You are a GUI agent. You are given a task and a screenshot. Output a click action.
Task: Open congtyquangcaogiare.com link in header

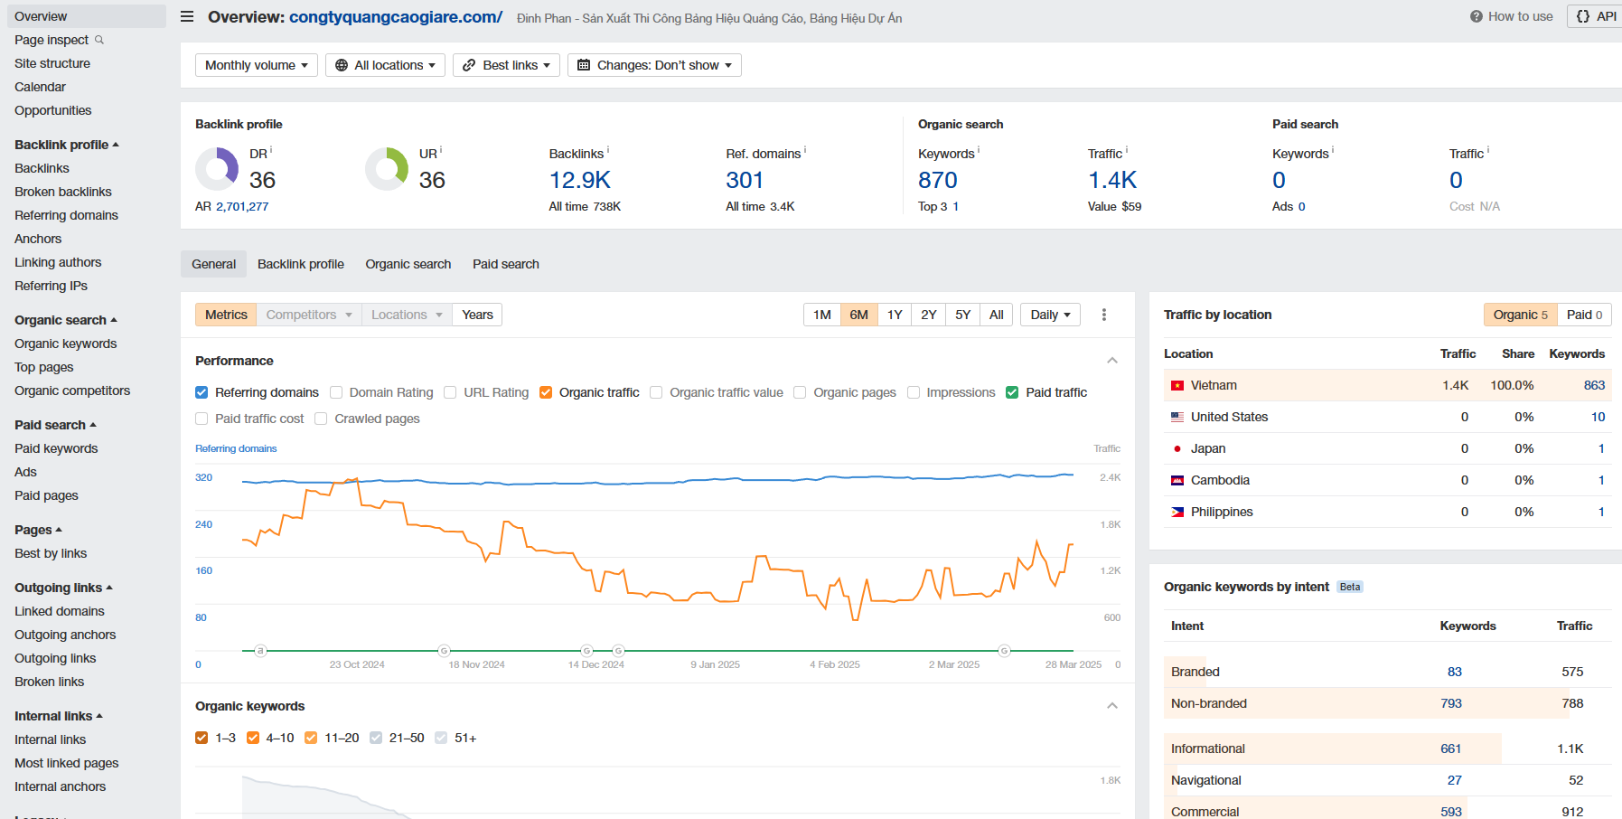(x=396, y=17)
